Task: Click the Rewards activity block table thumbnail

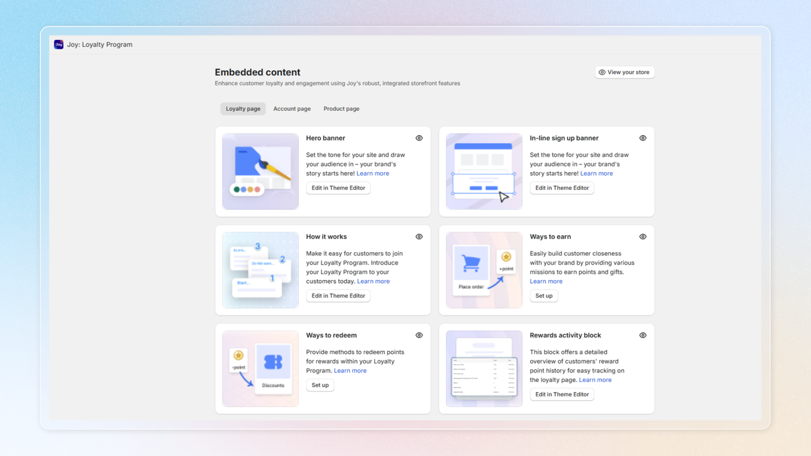Action: 484,369
